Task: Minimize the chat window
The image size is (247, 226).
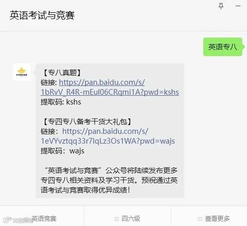Action: click(x=238, y=6)
